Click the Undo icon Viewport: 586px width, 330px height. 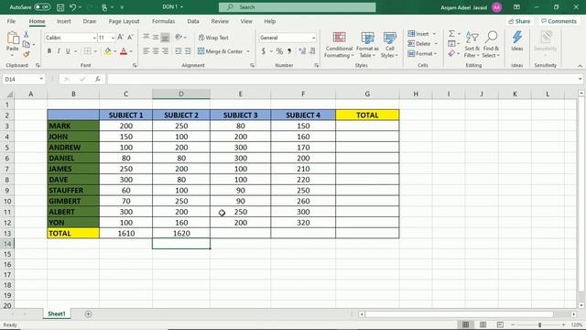pyautogui.click(x=72, y=7)
